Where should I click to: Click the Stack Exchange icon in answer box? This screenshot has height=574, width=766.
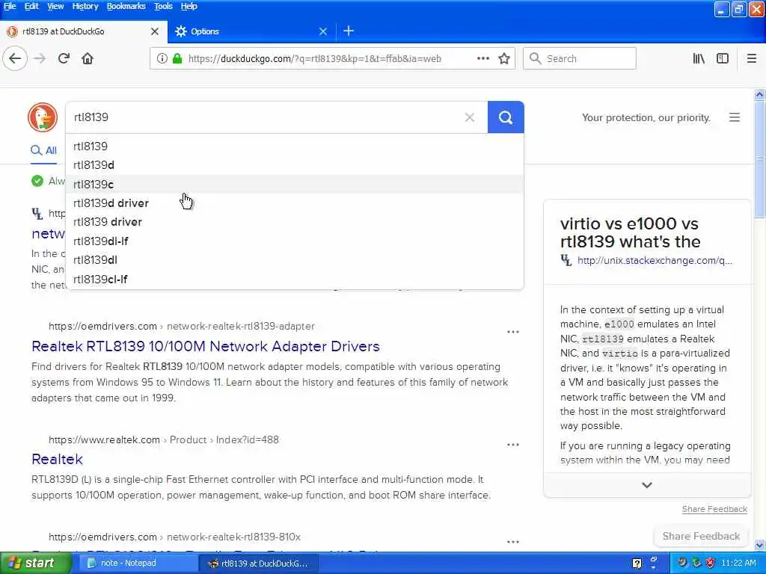pos(566,260)
